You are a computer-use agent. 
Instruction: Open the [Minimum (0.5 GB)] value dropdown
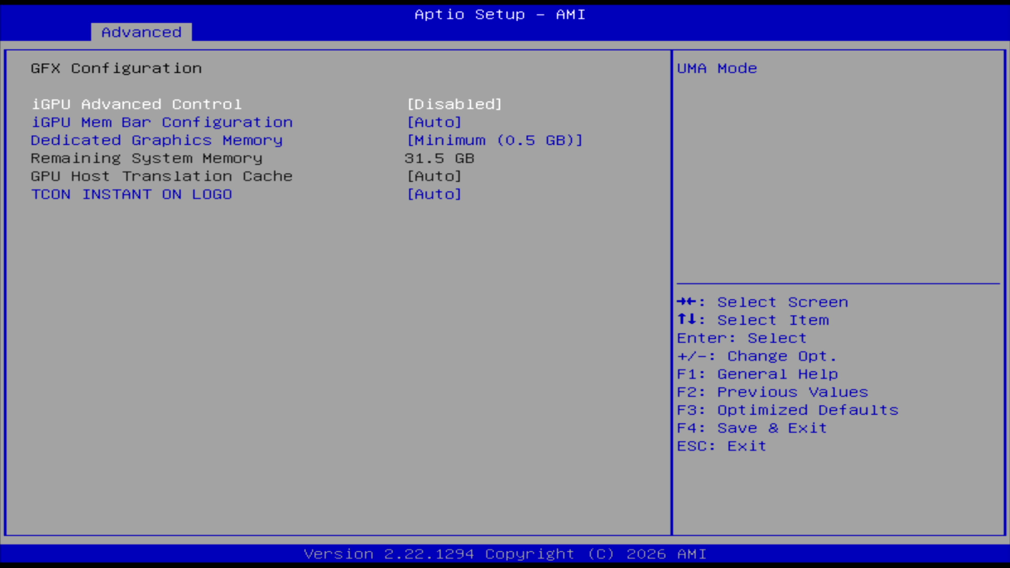coord(495,141)
